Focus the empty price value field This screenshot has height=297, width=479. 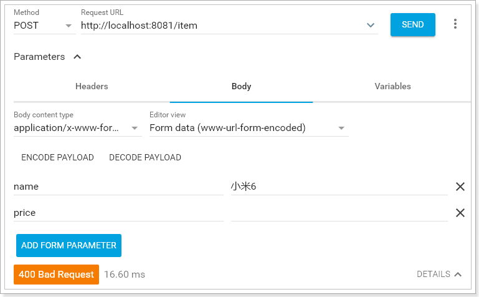point(339,213)
